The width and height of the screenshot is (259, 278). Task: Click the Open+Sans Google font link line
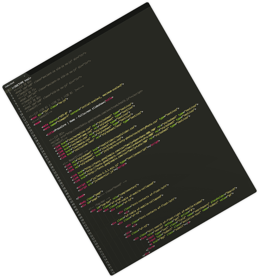134,141
